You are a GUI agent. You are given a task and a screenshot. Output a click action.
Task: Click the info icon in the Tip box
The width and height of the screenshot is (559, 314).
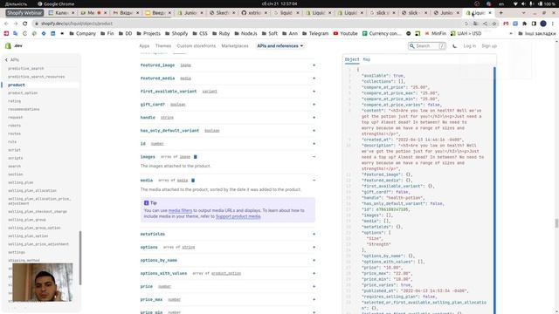146,203
